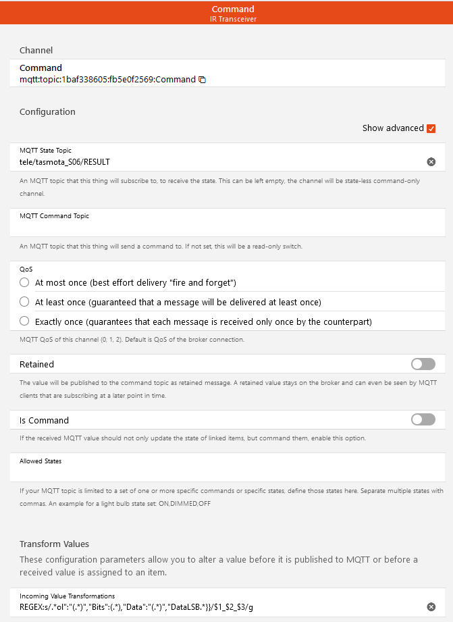Clear the Incoming Value Transformations field
453x622 pixels.
431,607
